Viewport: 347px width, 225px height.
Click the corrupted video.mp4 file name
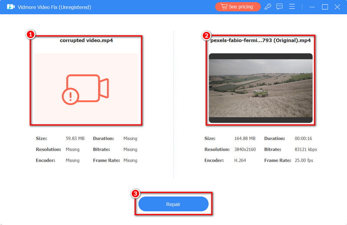[x=86, y=40]
